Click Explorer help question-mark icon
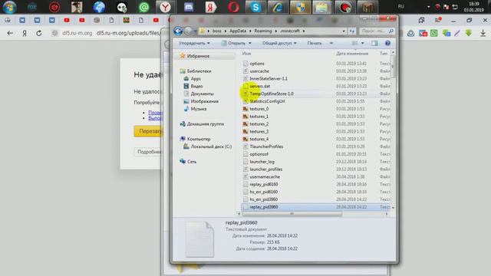 387,43
